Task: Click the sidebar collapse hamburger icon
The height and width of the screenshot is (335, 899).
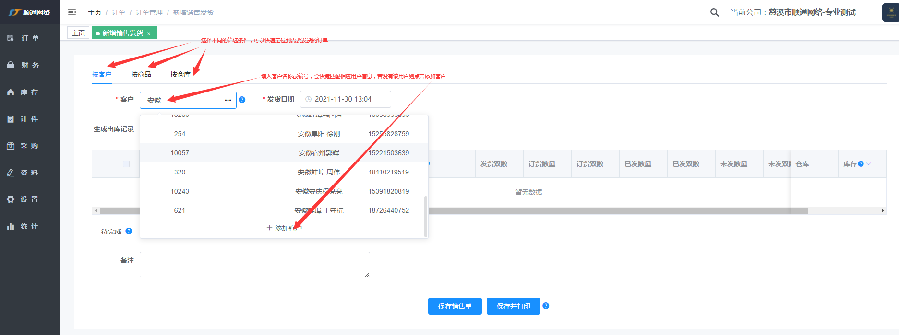Action: pyautogui.click(x=72, y=12)
